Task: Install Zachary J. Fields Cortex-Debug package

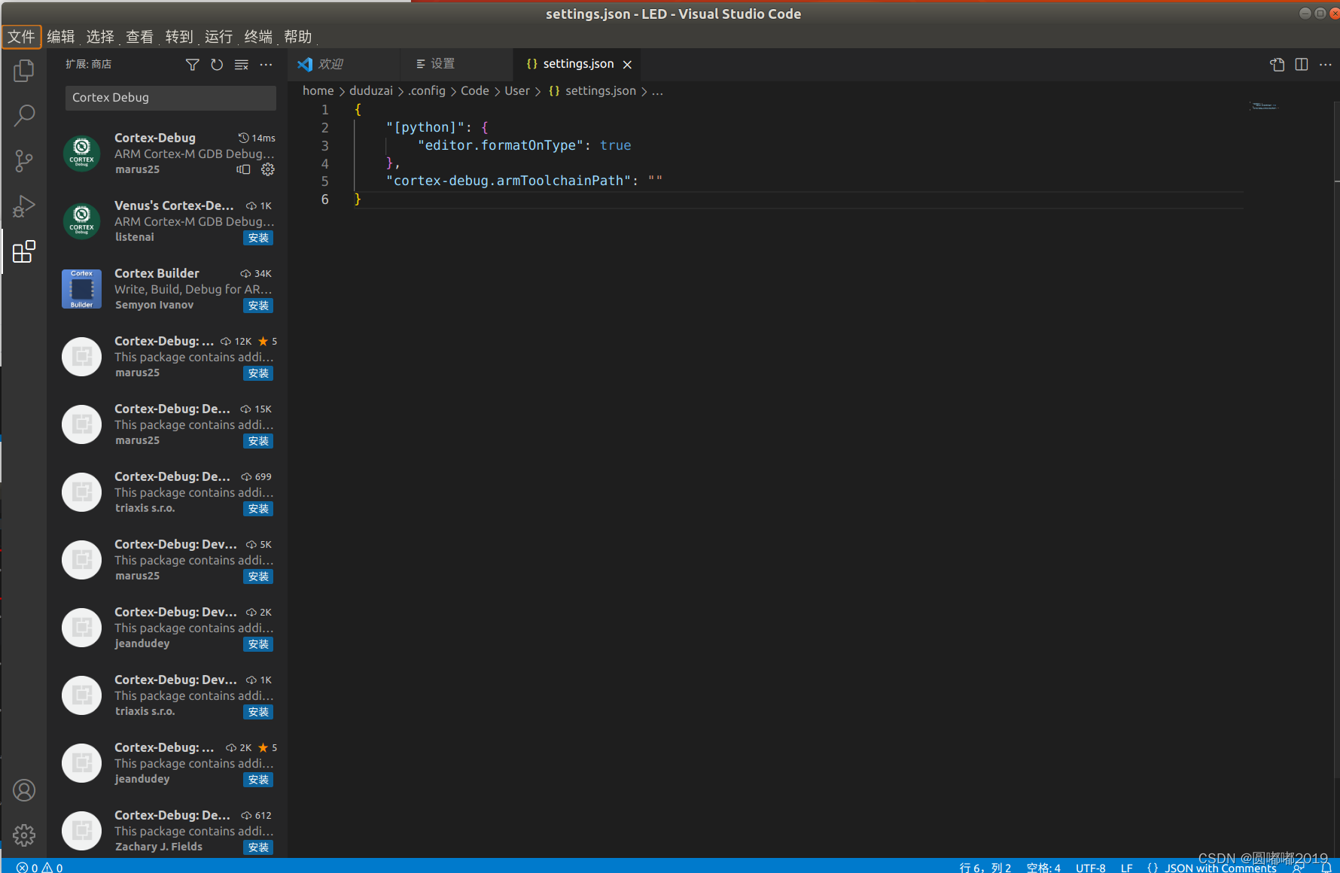Action: [x=258, y=847]
